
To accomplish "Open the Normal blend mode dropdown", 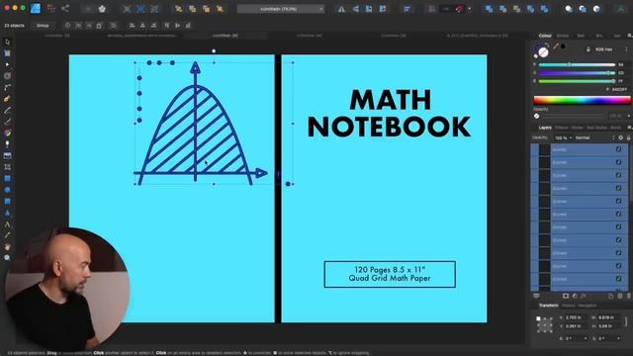I will coord(594,138).
